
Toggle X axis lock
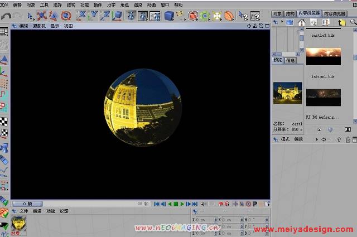81,16
